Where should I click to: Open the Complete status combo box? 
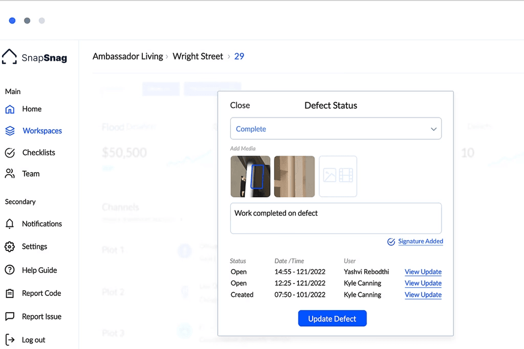(x=327, y=129)
